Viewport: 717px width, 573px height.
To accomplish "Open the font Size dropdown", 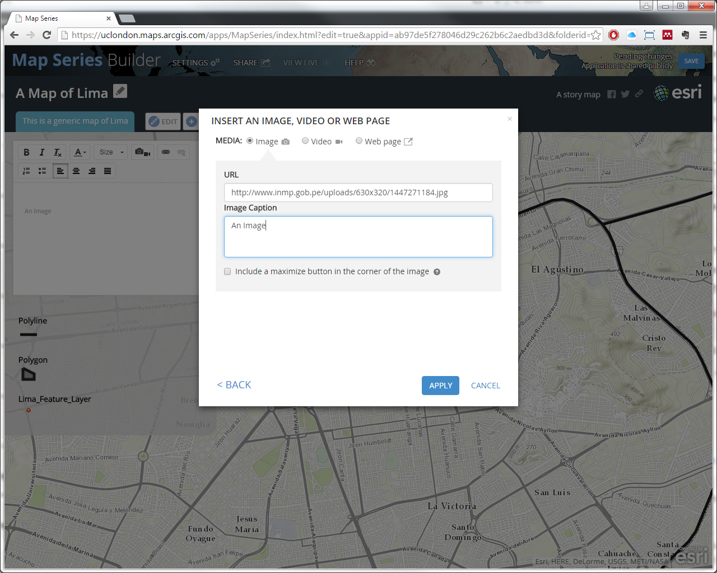I will pyautogui.click(x=111, y=152).
